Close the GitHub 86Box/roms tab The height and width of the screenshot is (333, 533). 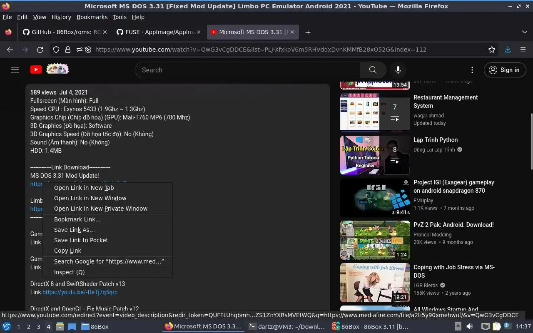tap(105, 32)
